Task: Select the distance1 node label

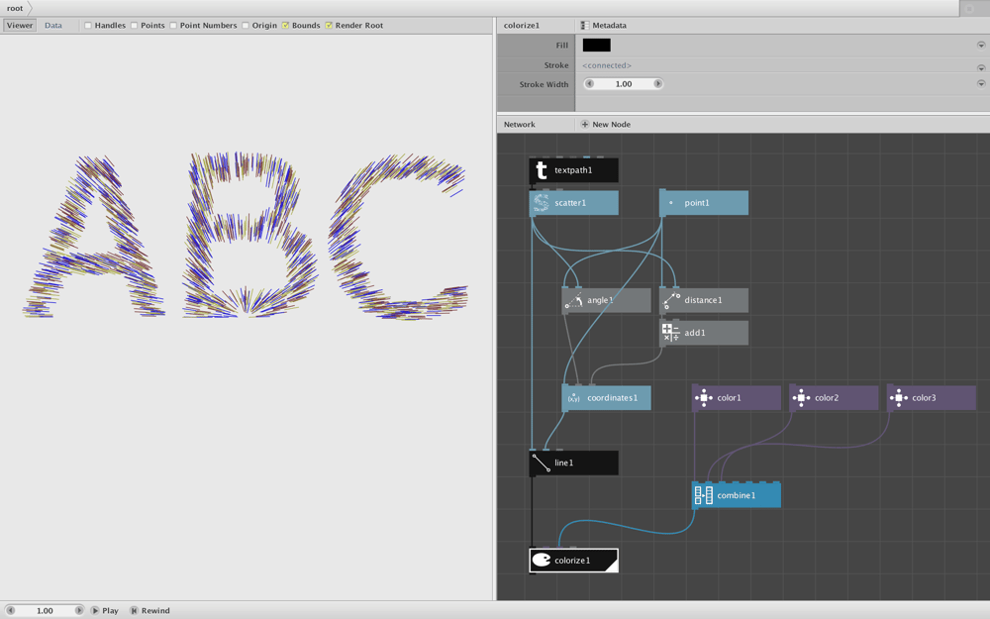Action: [x=703, y=301]
